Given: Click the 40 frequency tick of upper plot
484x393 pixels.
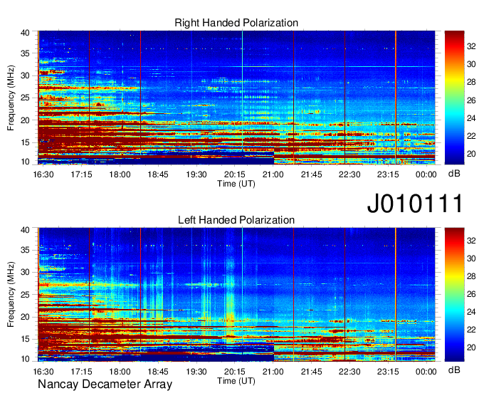Looking at the screenshot, I should coord(25,33).
